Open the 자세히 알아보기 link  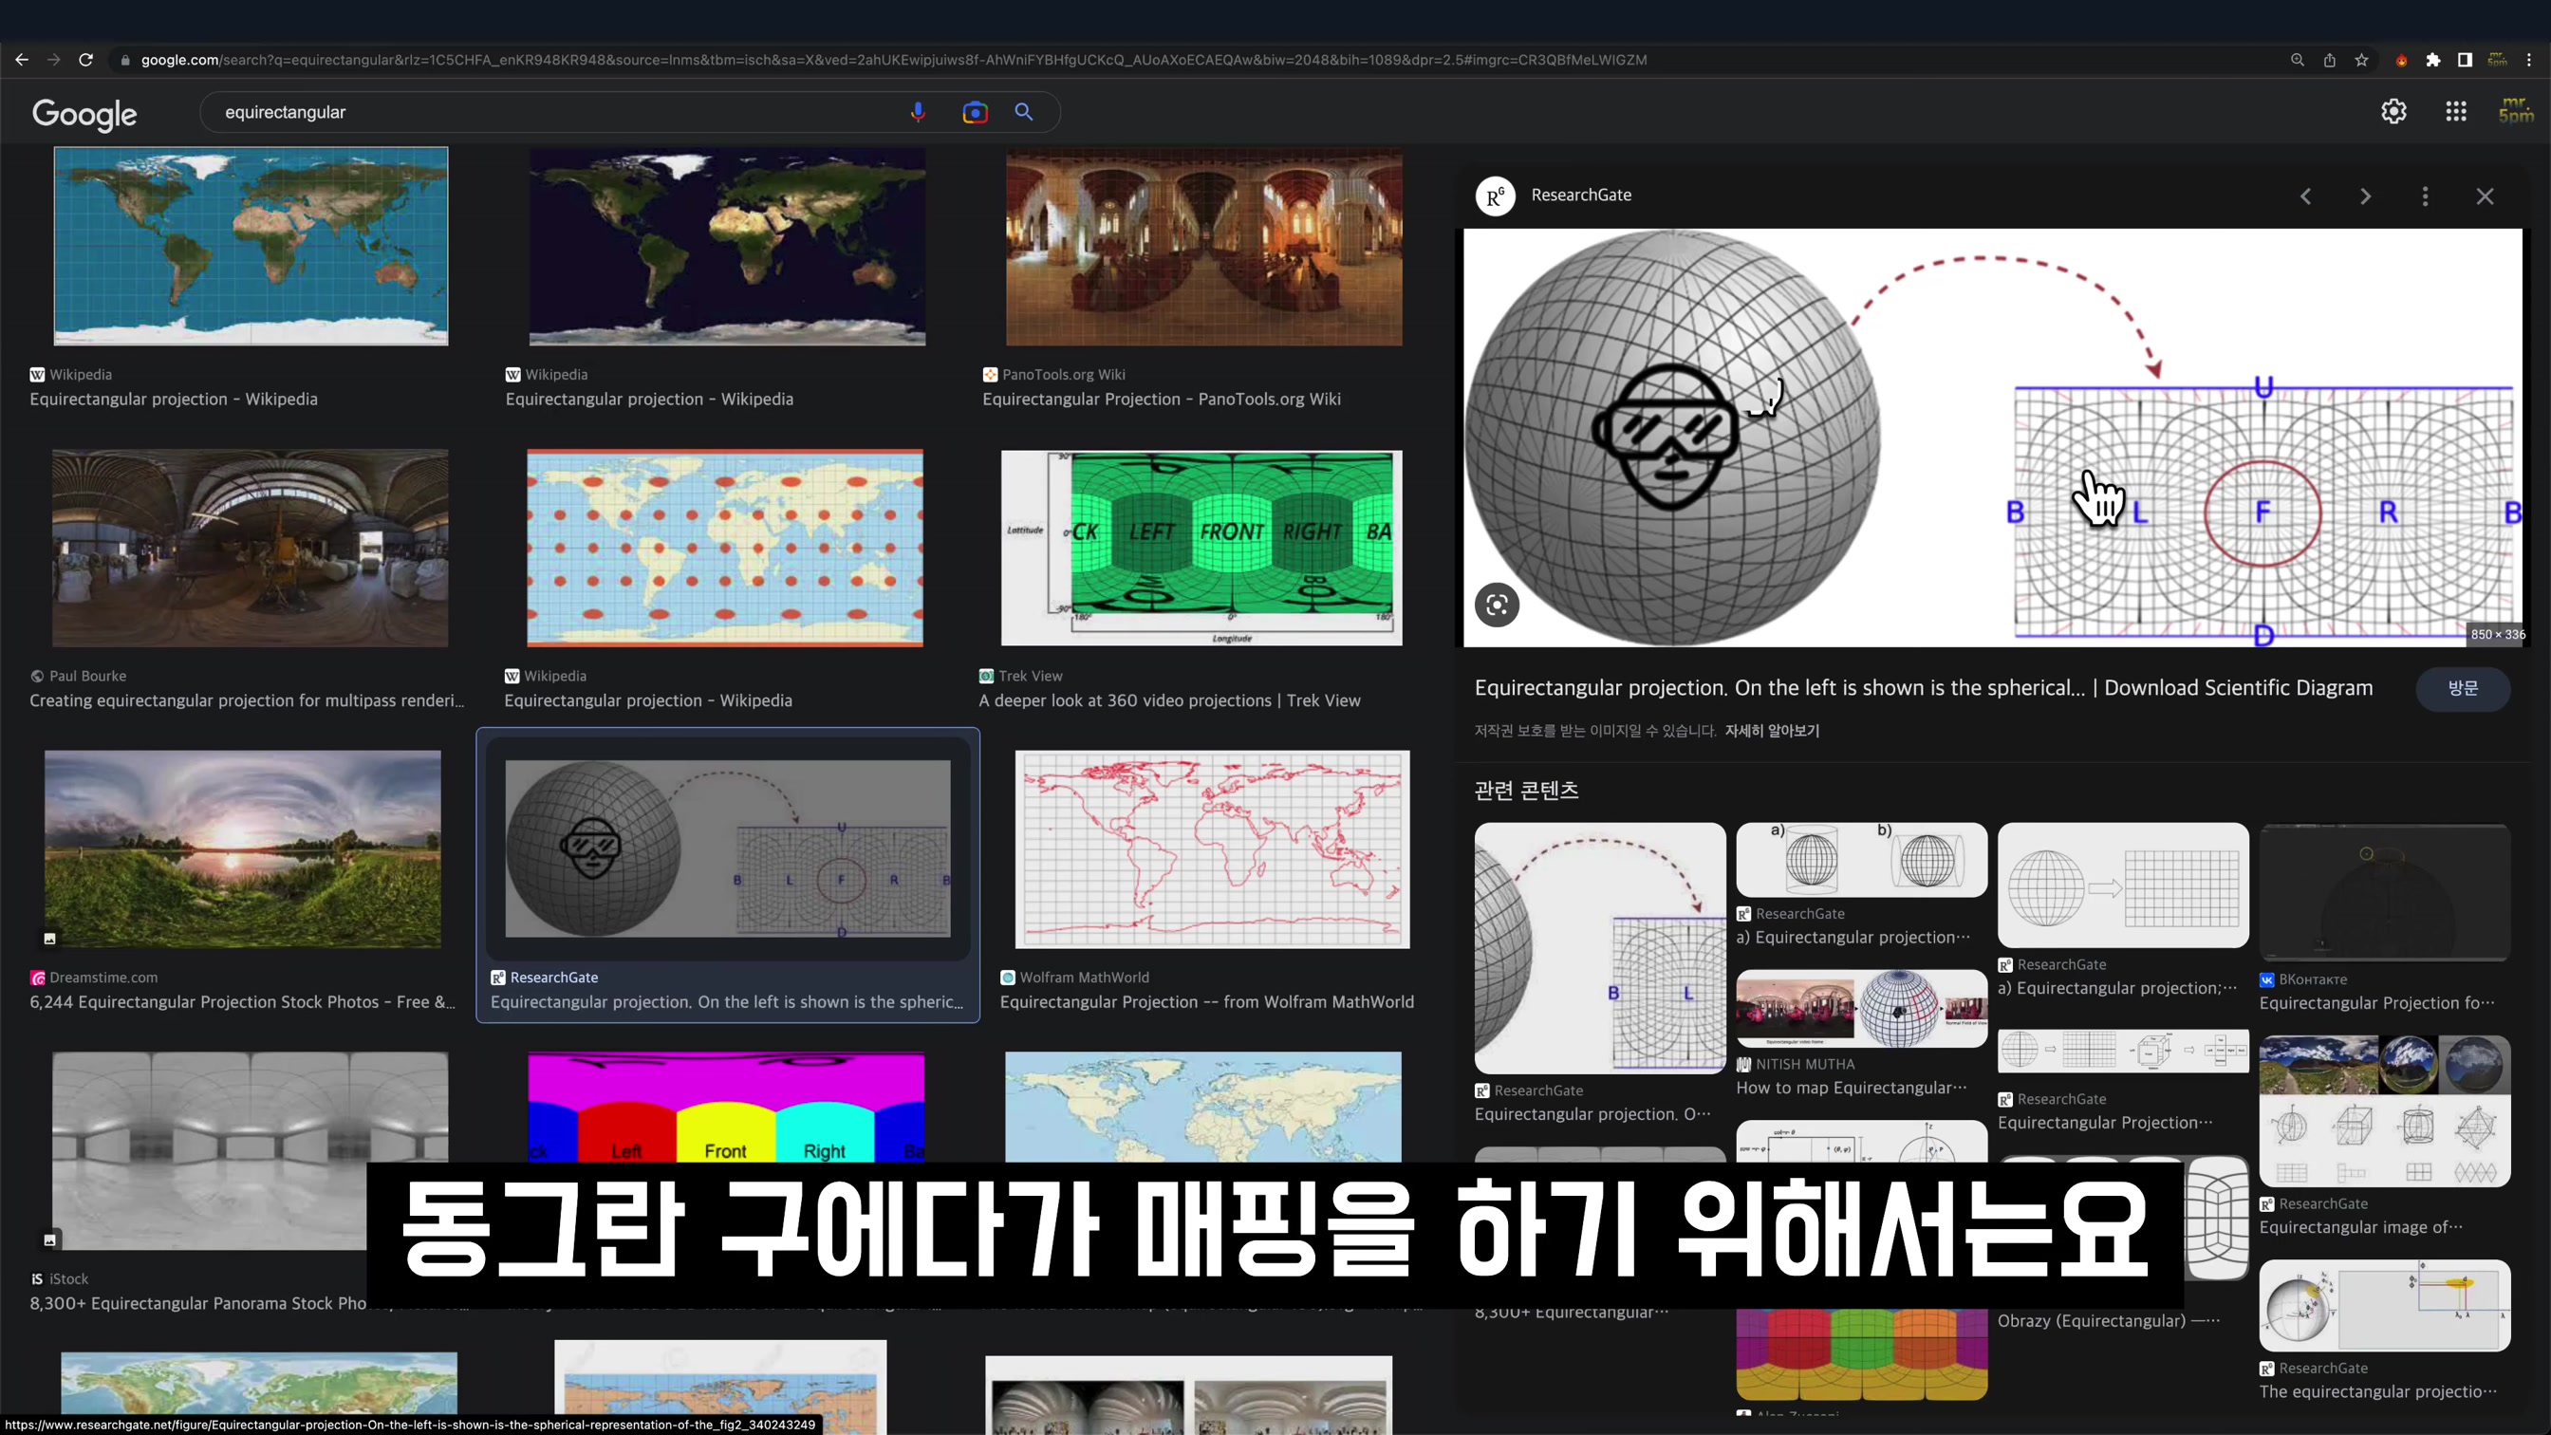coord(1772,731)
